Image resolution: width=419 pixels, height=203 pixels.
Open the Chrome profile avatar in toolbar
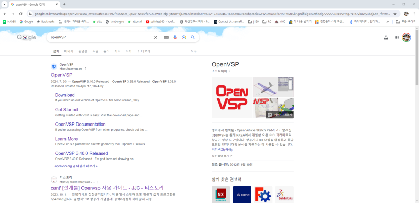point(406,14)
